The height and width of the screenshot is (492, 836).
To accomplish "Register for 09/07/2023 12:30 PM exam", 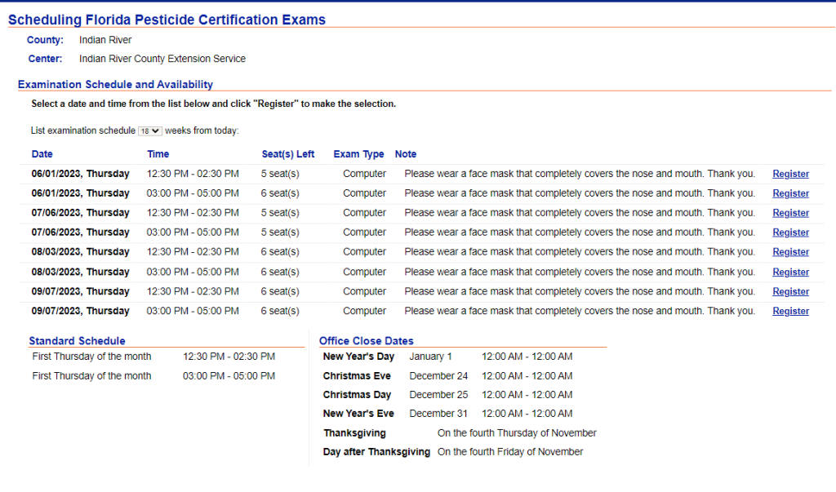I will point(790,291).
